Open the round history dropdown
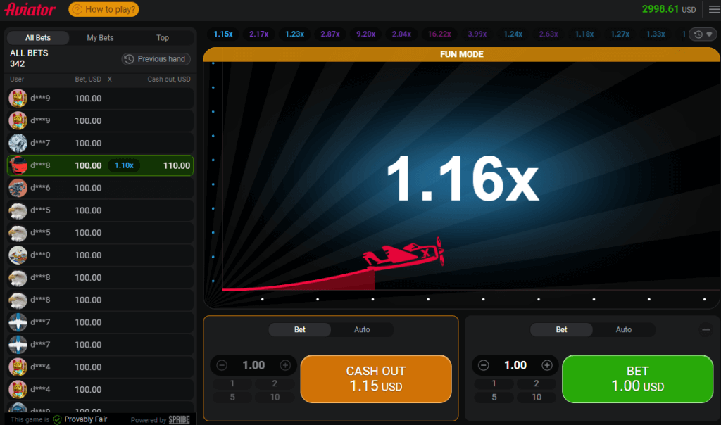 click(x=701, y=34)
